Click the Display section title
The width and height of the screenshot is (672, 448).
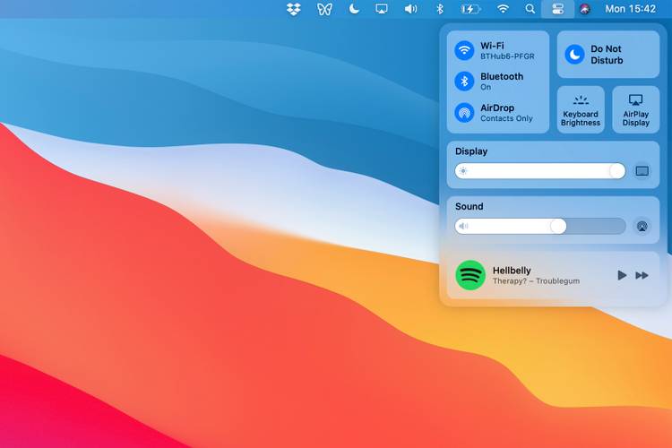[471, 151]
